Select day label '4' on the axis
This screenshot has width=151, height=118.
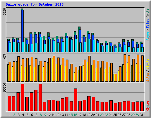[23, 115]
